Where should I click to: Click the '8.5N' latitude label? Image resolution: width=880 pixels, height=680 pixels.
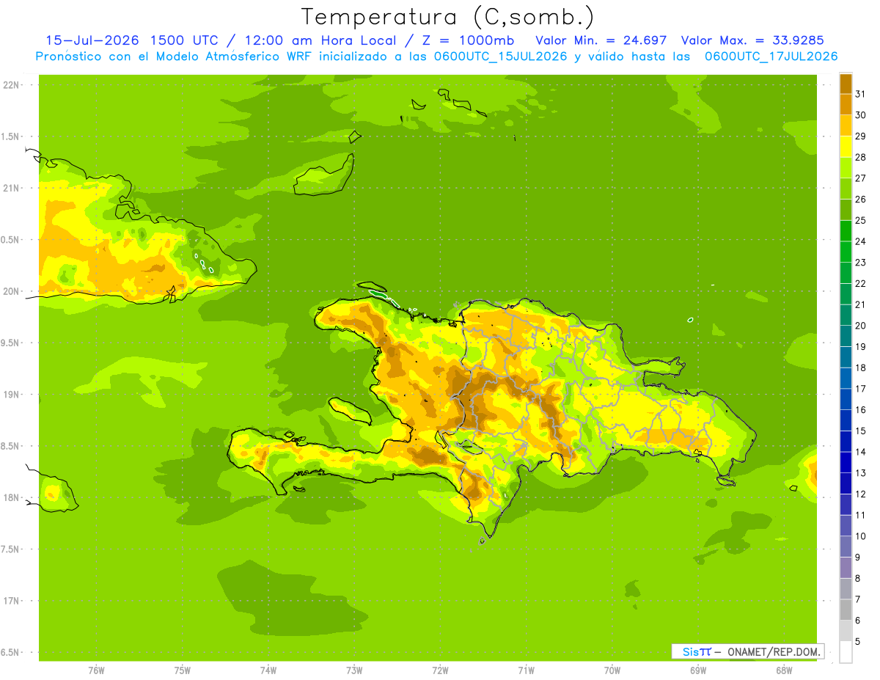(x=12, y=446)
